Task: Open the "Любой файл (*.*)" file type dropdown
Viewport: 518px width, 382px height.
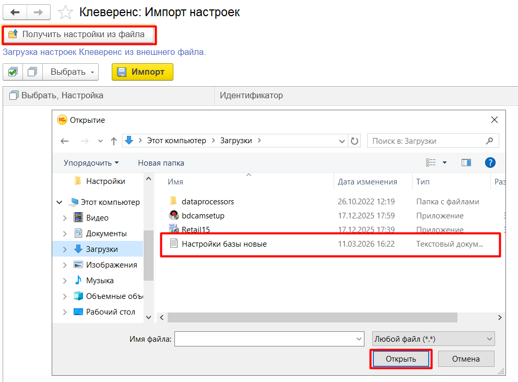Action: pos(433,339)
